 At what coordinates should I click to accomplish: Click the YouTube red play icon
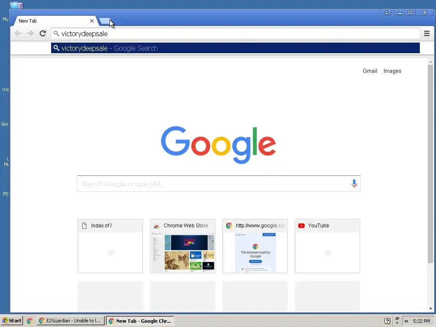[301, 226]
